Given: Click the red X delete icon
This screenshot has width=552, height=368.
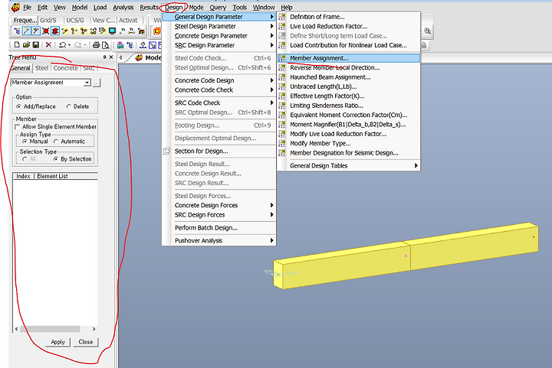Looking at the screenshot, I should click(x=48, y=44).
